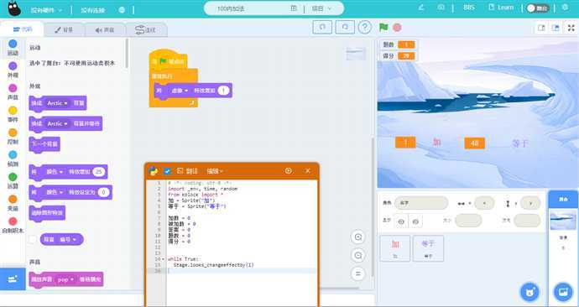Switch to the fourth editor tab
The height and width of the screenshot is (307, 579).
coord(146,30)
